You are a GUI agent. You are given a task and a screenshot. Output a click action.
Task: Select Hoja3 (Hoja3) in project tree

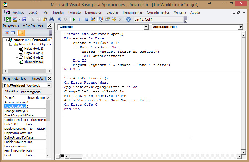pos(34,57)
